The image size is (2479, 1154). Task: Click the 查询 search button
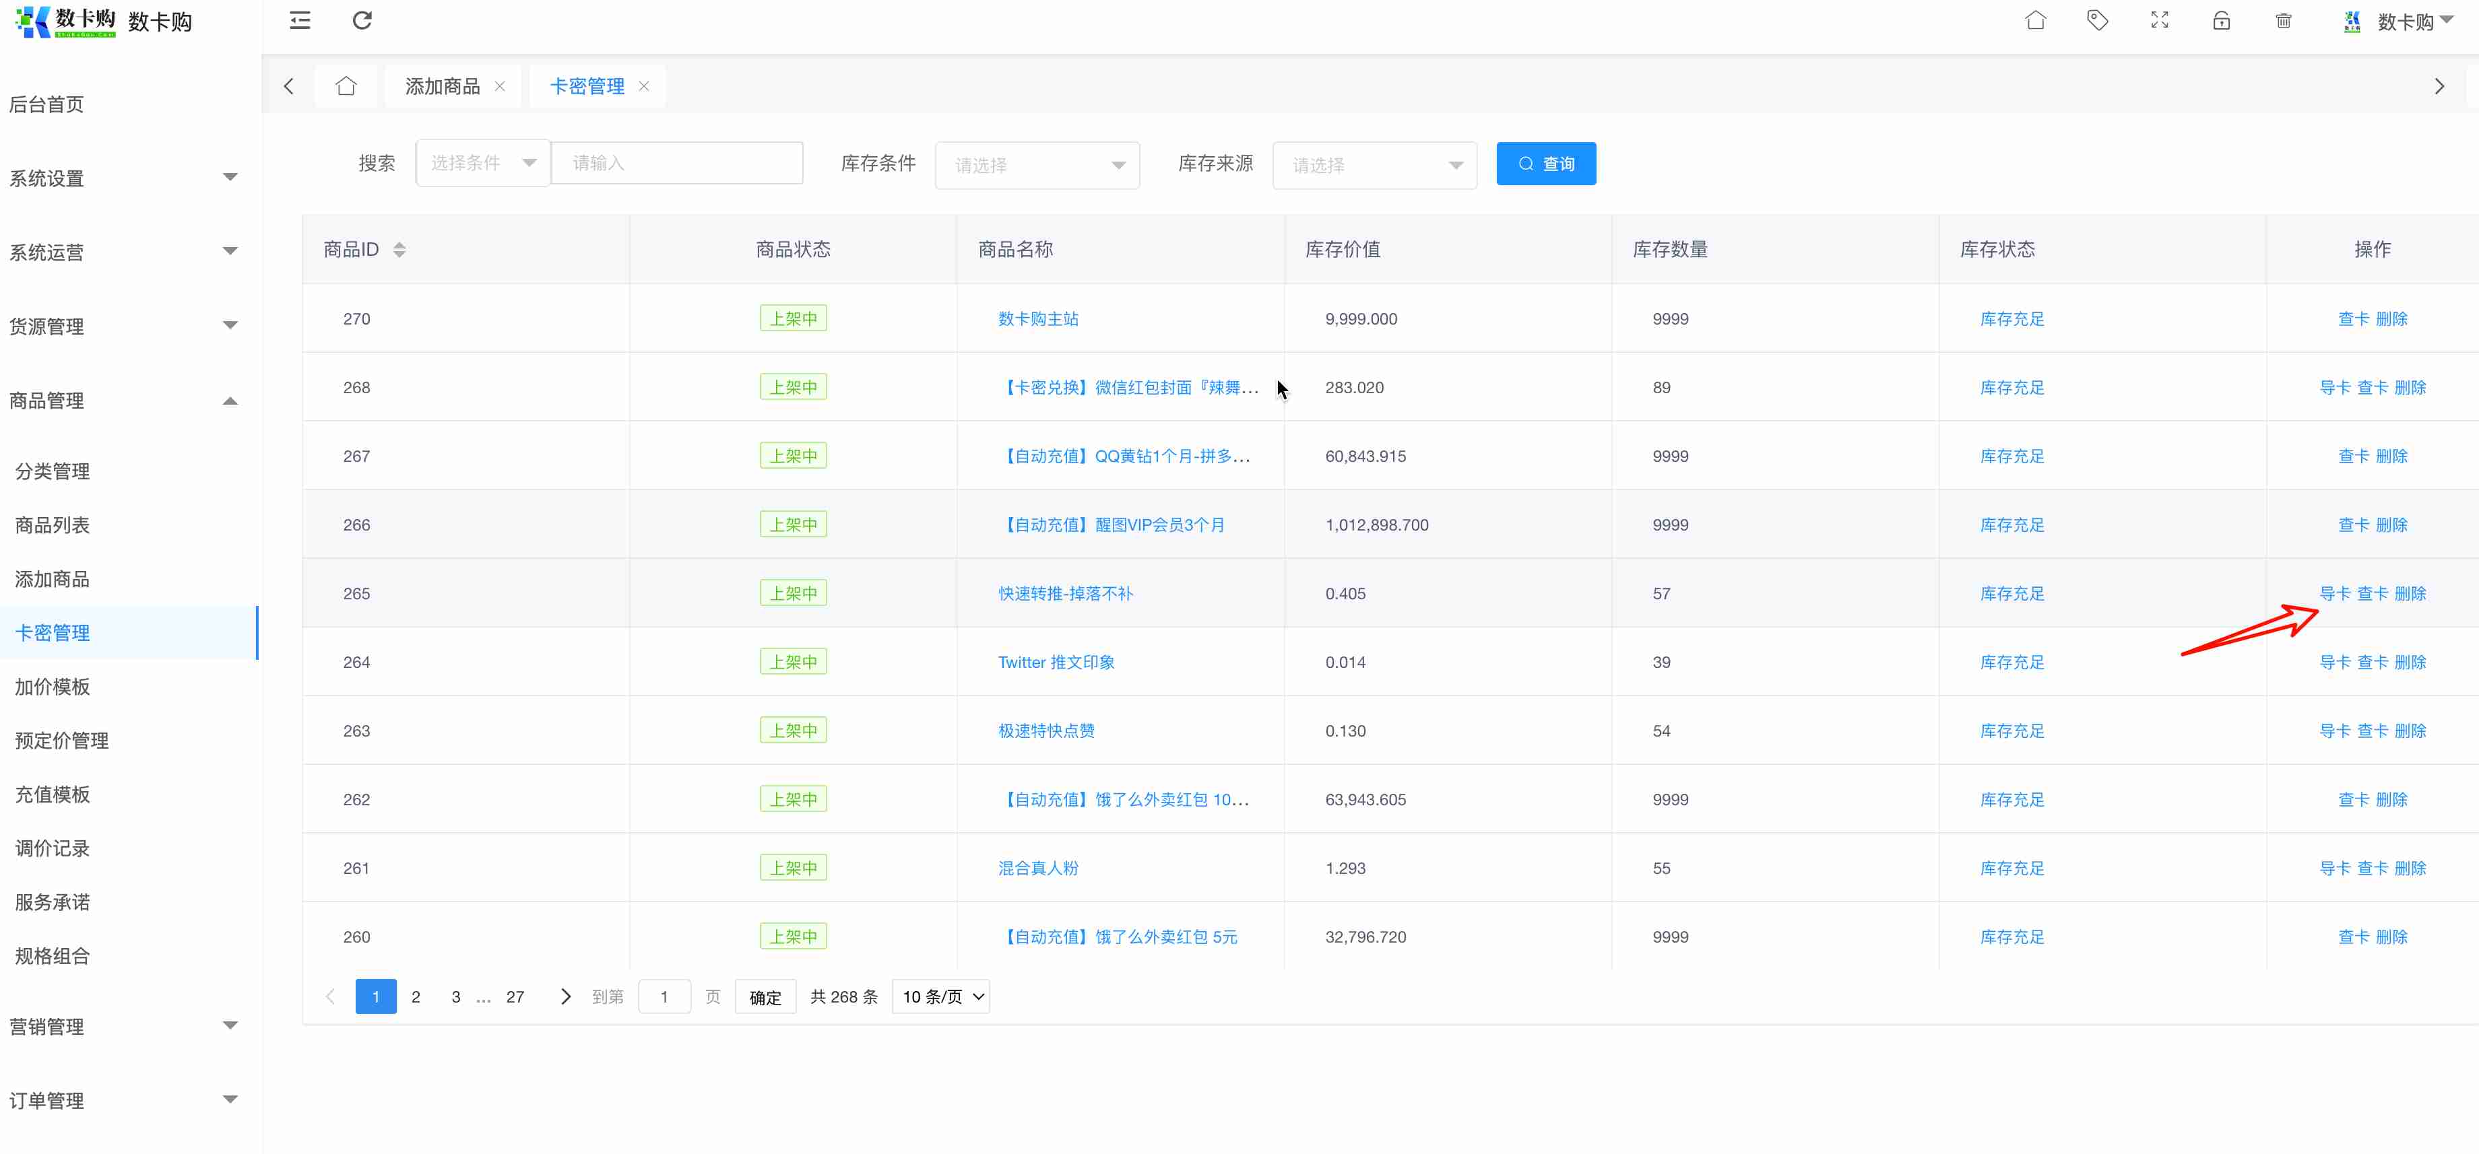point(1545,164)
